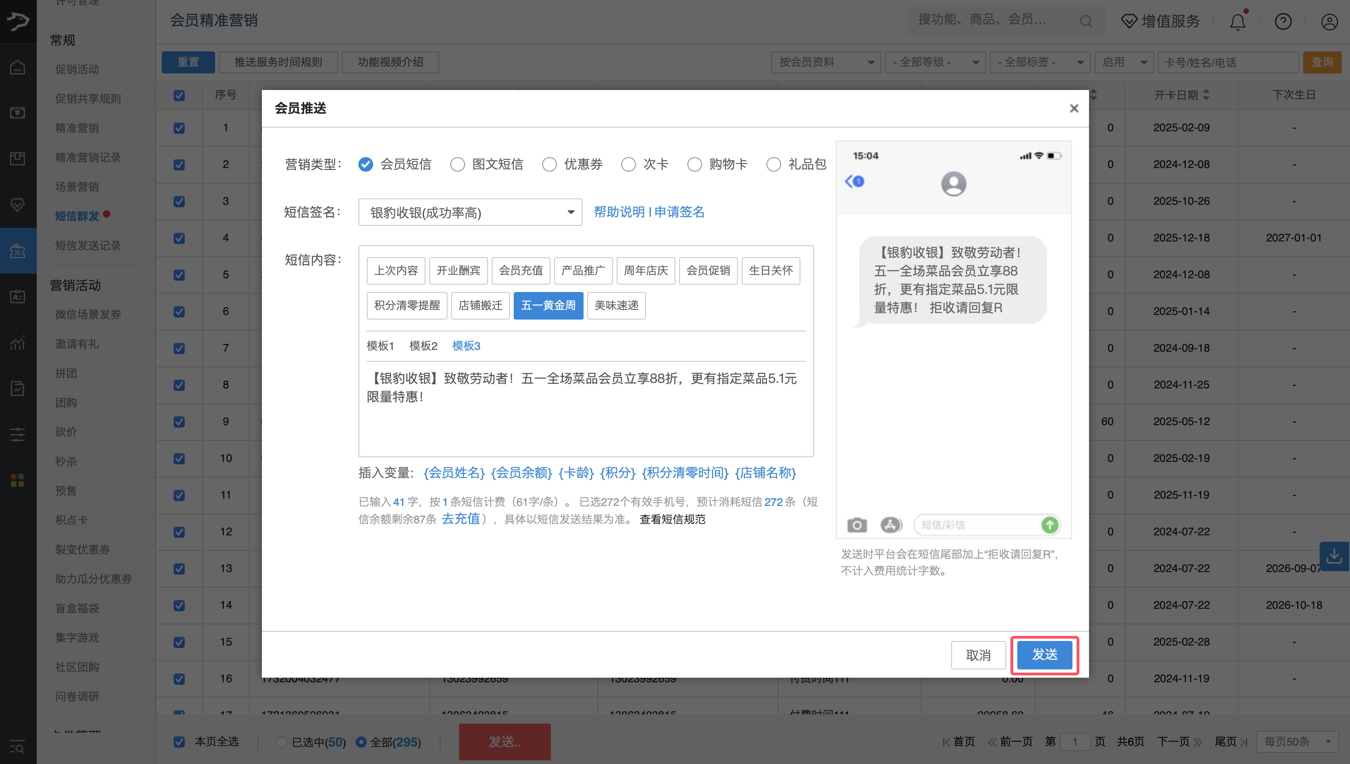Click the user account avatar icon
This screenshot has width=1350, height=764.
[x=1329, y=22]
